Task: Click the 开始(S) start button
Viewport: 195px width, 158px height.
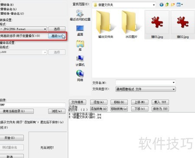Action: 12,138
